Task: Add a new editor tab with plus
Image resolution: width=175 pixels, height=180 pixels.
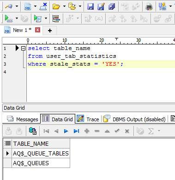Action: click(50, 31)
